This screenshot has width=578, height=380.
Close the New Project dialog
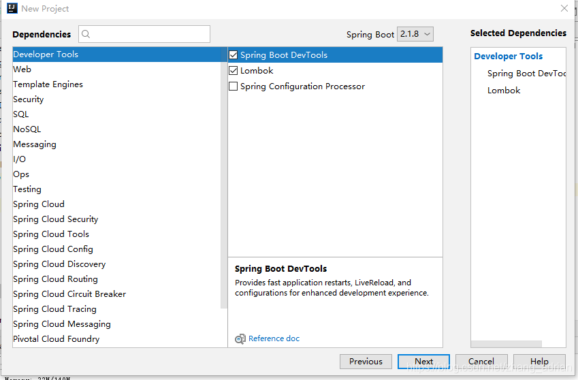tap(564, 8)
